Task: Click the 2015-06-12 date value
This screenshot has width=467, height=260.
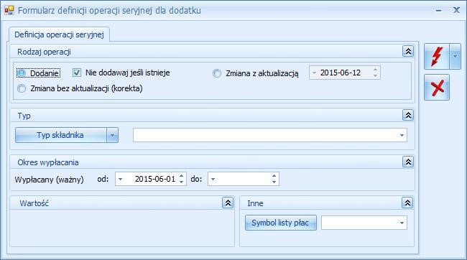Action: pos(341,73)
